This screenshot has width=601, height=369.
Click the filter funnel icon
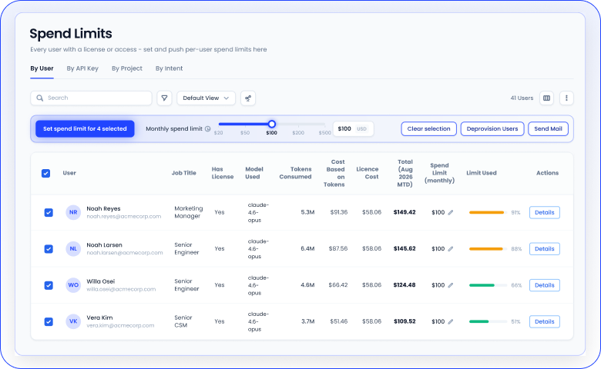coord(164,98)
